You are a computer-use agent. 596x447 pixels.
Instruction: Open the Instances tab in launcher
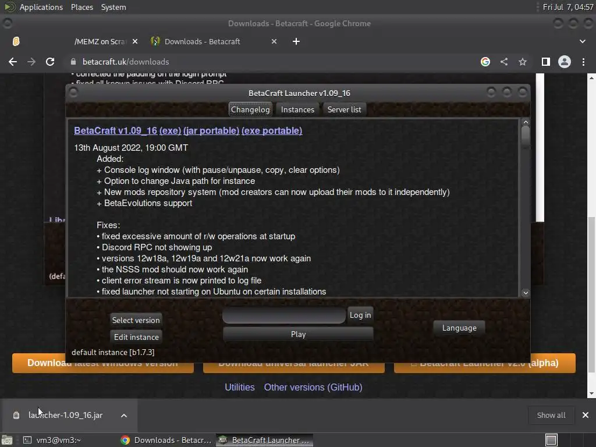point(297,109)
